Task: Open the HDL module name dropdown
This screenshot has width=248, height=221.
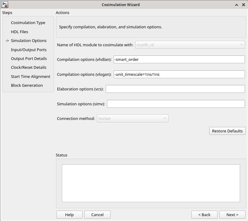Action: (x=190, y=45)
